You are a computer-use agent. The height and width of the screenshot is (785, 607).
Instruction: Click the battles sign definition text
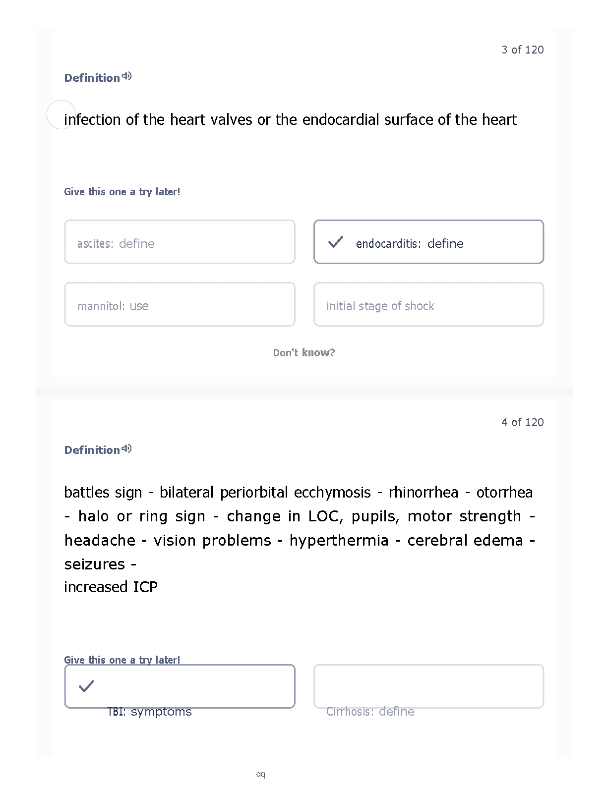click(300, 540)
